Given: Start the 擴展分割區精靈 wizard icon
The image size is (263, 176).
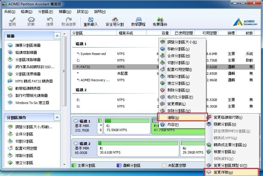Looking at the screenshot, I should [10, 45].
